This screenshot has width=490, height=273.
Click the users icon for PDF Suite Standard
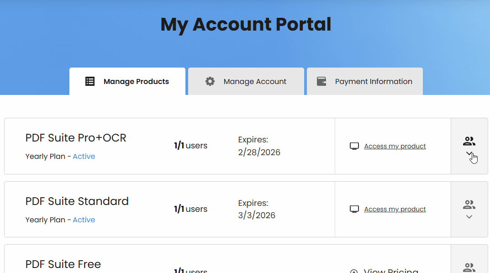(469, 205)
